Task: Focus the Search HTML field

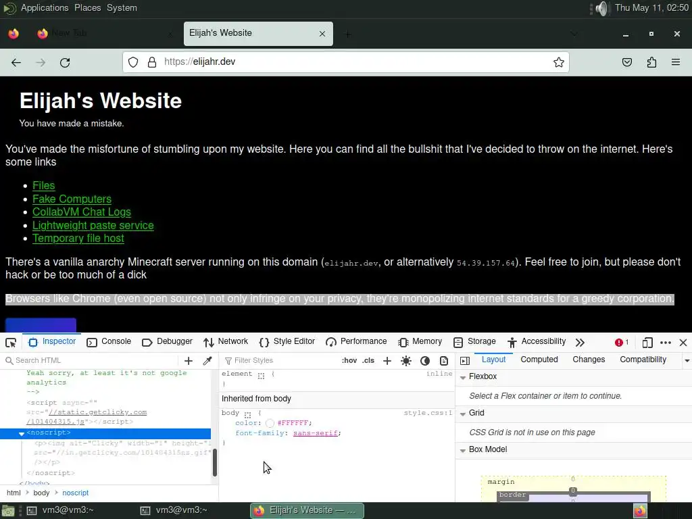Action: [90, 361]
